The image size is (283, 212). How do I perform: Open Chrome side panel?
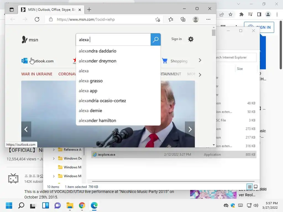coord(259,14)
